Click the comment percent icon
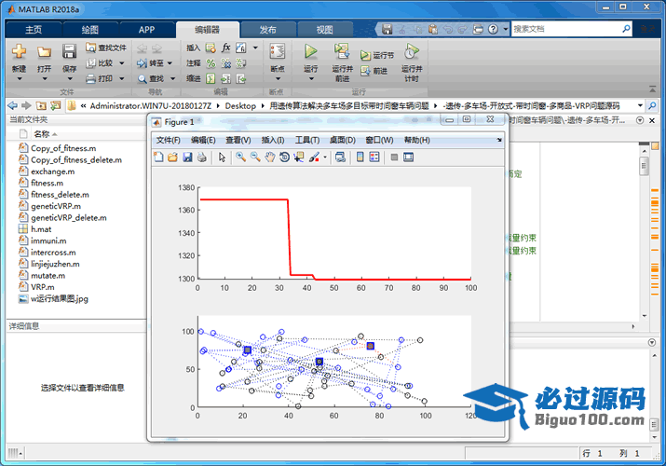Viewport: 666px width, 466px height. point(211,63)
